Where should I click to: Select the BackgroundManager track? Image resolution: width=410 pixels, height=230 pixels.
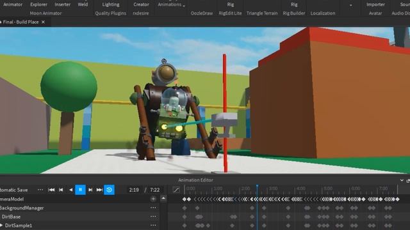pyautogui.click(x=22, y=208)
